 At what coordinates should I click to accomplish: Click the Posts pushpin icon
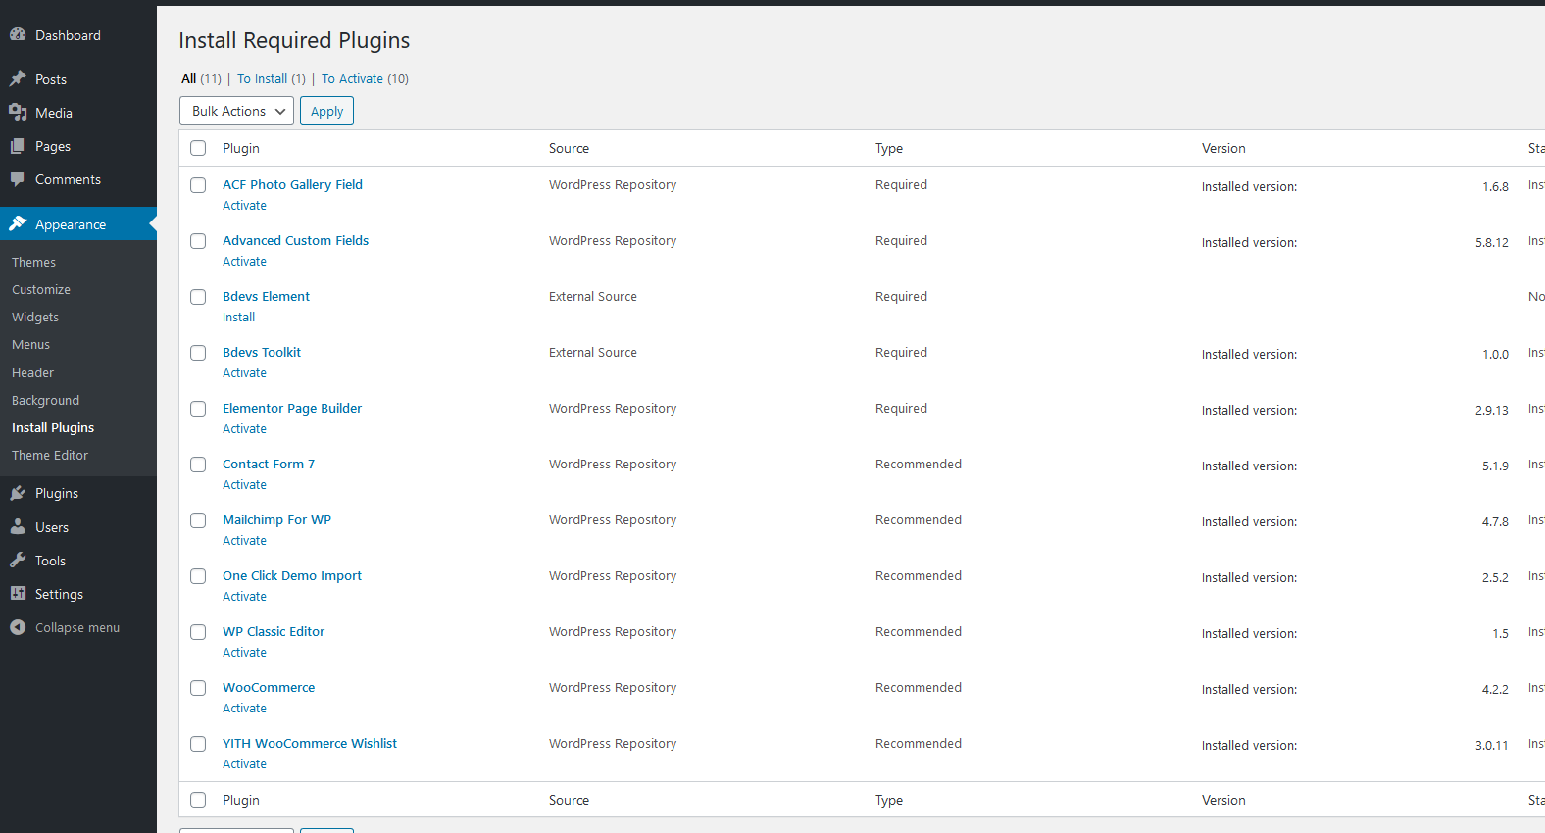click(x=18, y=79)
